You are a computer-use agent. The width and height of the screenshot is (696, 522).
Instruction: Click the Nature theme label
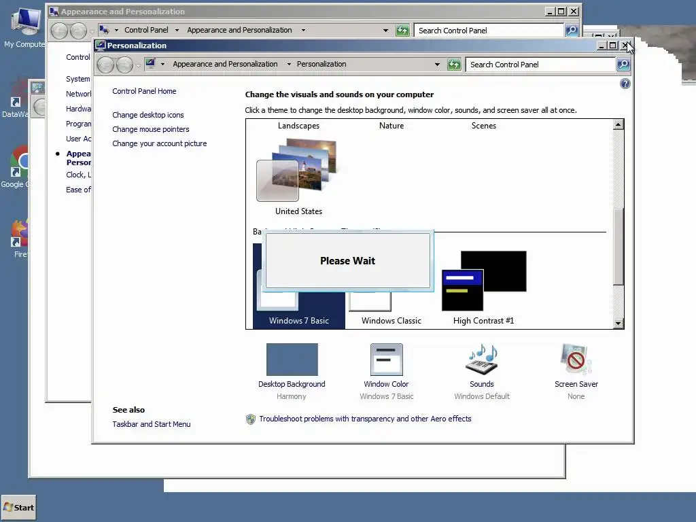tap(391, 126)
